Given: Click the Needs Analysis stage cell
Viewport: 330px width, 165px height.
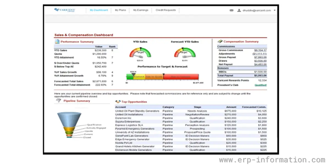Looking at the screenshot, I should click(197, 111).
